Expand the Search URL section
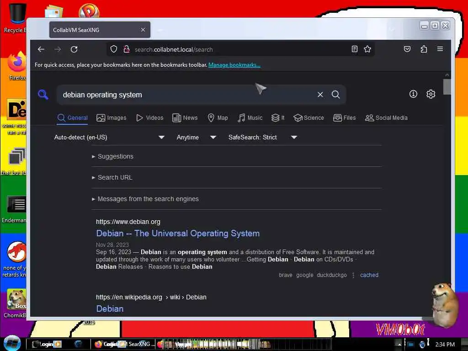This screenshot has height=351, width=468. (x=112, y=177)
